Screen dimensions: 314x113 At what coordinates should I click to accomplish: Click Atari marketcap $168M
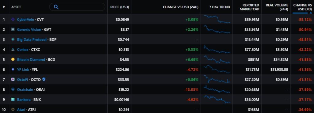(x=254, y=110)
